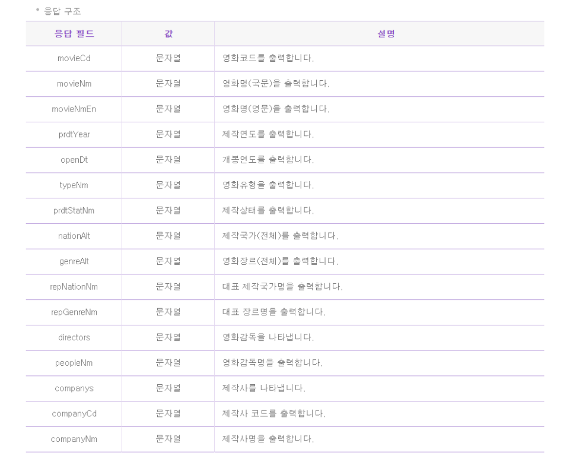
Task: Click the nationAlt field name
Action: coord(74,236)
